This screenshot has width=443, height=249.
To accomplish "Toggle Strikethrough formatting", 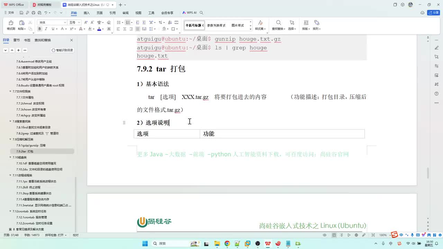I will pyautogui.click(x=62, y=29).
